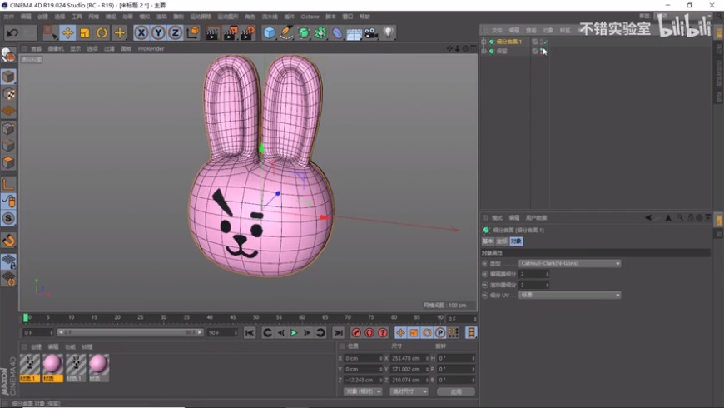The width and height of the screenshot is (724, 408).
Task: Toggle the green checkmark of 细分曲面.1
Action: pos(545,42)
